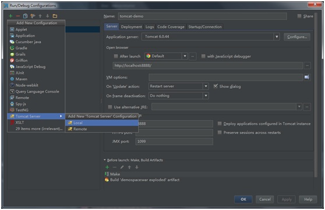Click the Apply button
The height and width of the screenshot is (210, 325).
(287, 199)
